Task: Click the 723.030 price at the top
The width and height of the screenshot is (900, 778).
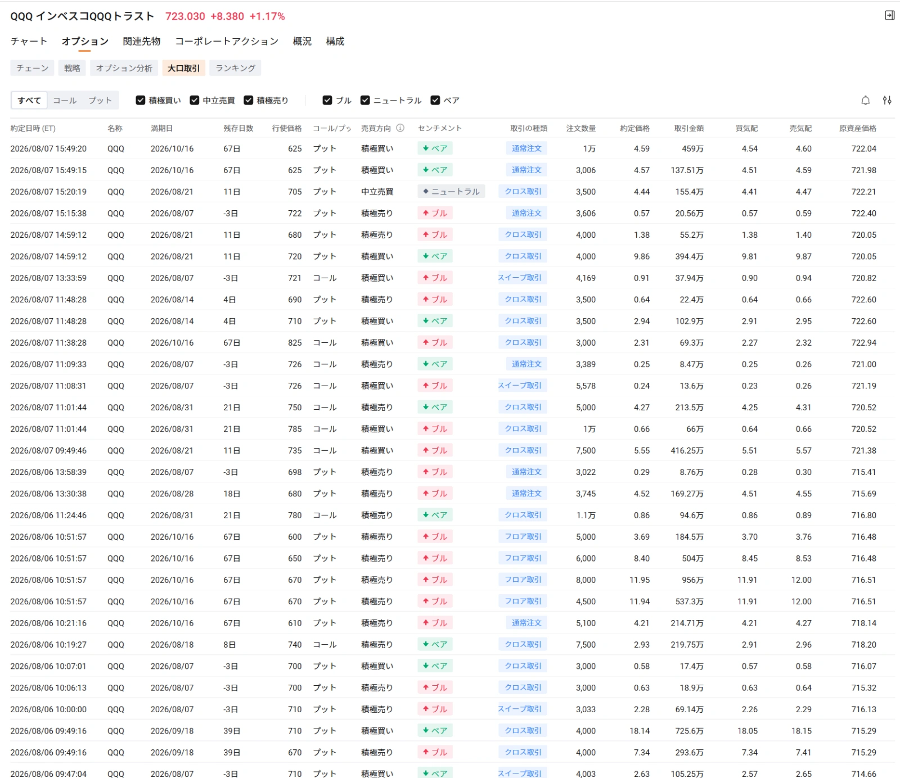Action: 185,16
